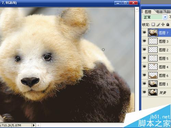
Task: Click the vertical scrollbar up arrow
Action: [137, 9]
